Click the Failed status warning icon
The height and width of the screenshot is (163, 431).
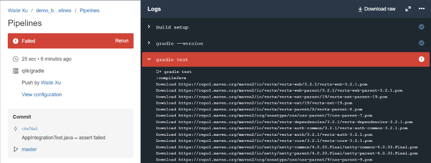click(16, 41)
